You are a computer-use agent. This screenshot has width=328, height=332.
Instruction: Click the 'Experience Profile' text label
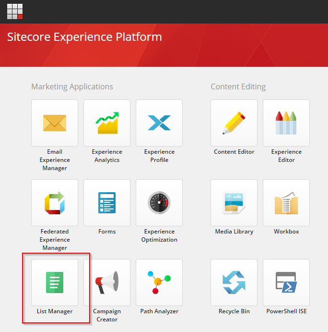tap(159, 156)
